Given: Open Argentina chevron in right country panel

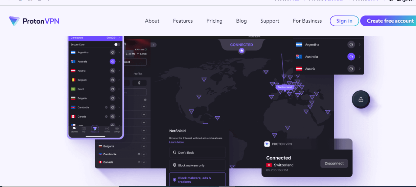Looking at the screenshot, I should coord(360,44).
